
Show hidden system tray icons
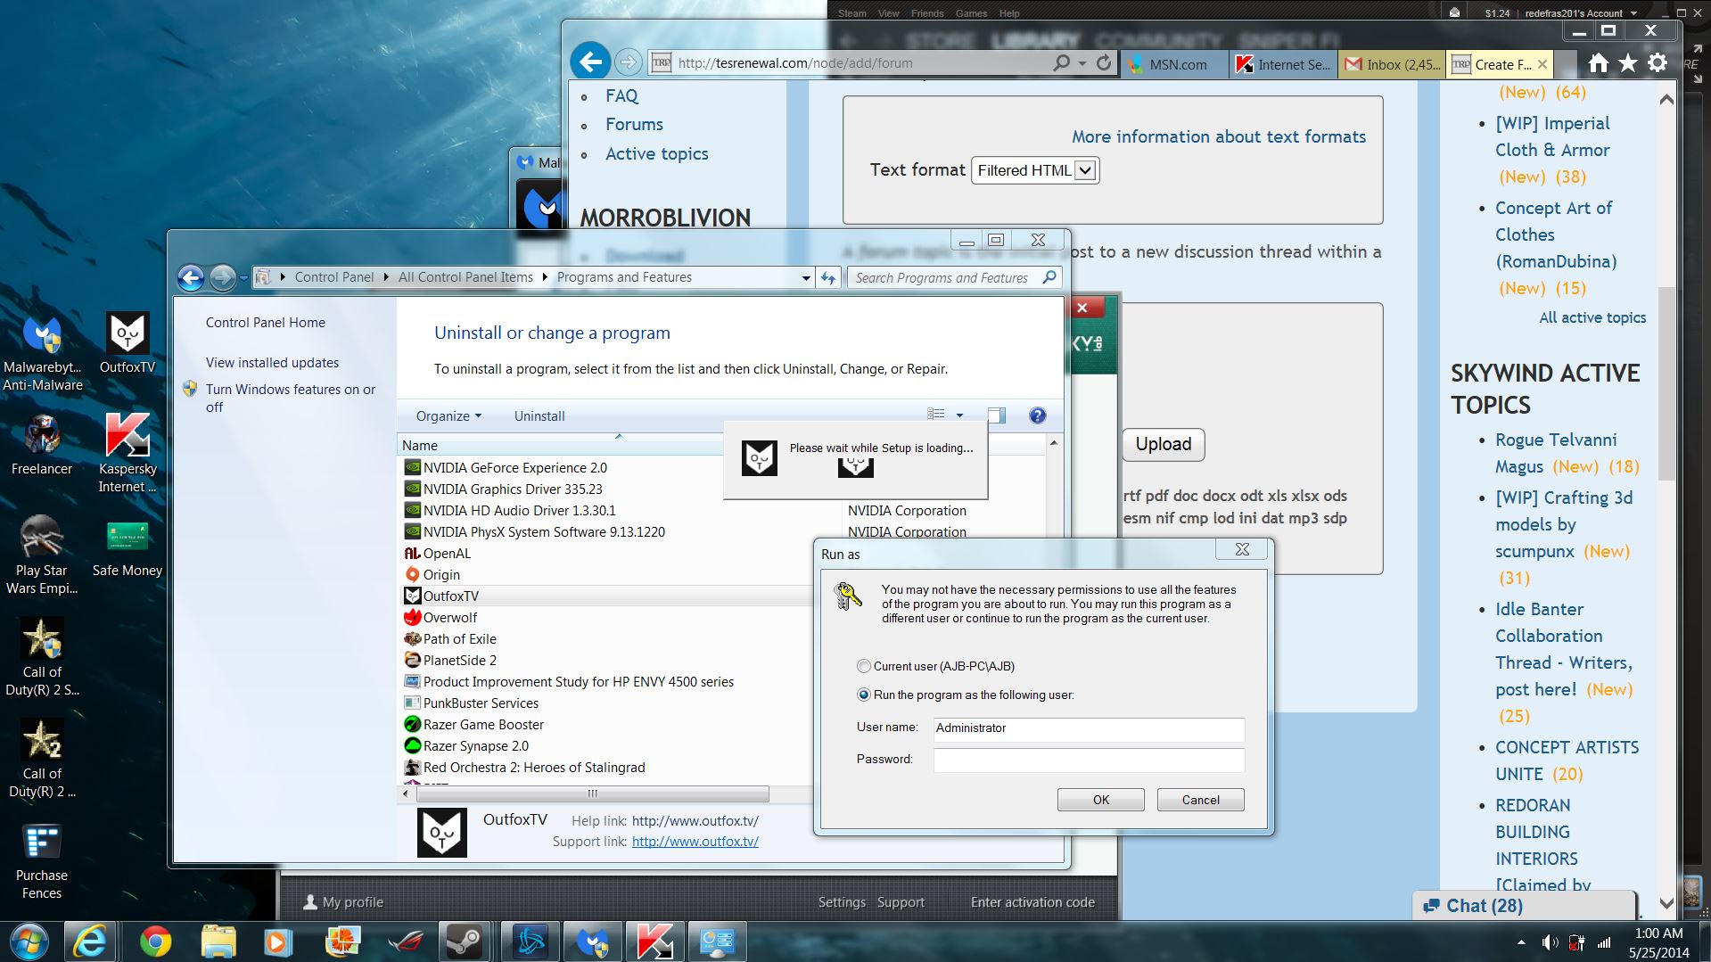1521,942
